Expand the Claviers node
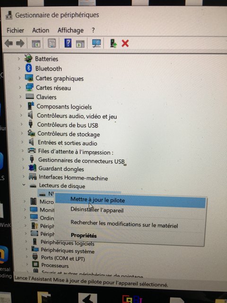This screenshot has width=227, height=303. 20,97
